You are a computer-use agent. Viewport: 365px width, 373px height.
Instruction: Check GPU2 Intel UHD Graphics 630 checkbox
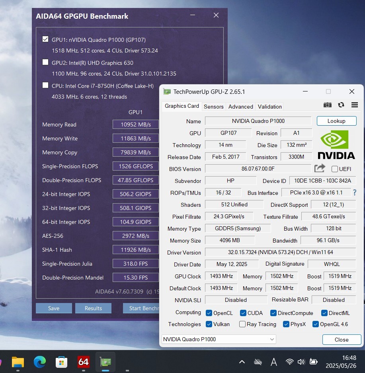45,62
